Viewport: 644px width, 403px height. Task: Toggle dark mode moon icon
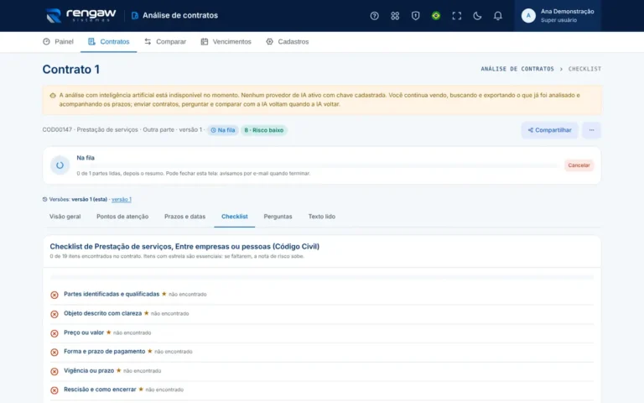point(477,16)
